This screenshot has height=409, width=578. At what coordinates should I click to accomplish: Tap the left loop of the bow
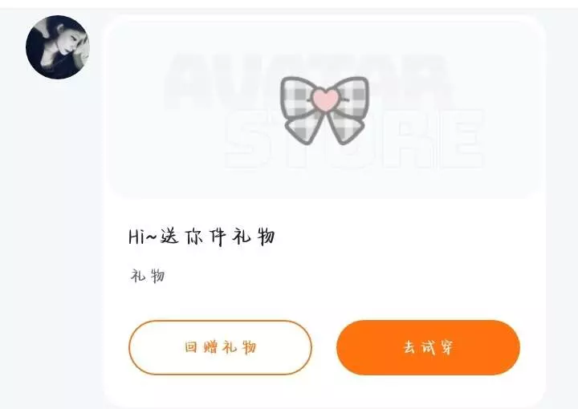click(297, 96)
